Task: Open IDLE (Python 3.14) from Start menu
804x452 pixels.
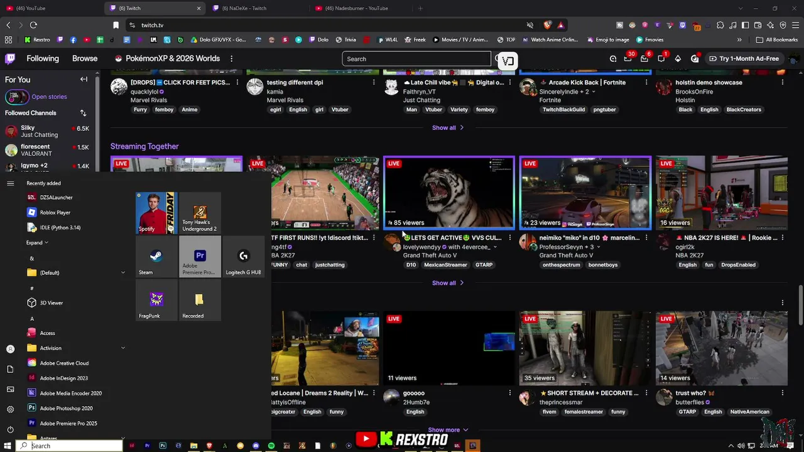Action: (x=60, y=227)
